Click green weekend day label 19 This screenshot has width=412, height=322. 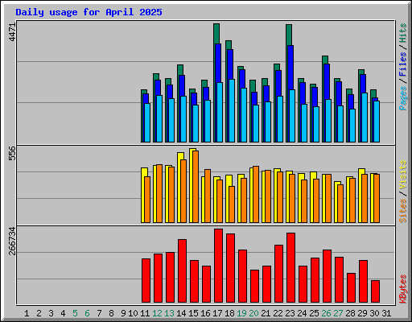pyautogui.click(x=241, y=313)
